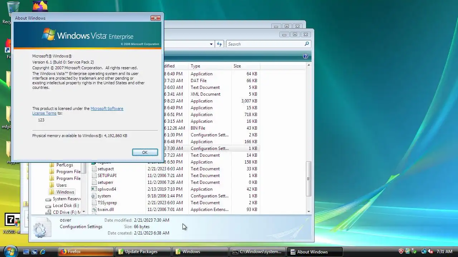Click the splwow64 application icon
This screenshot has width=458, height=257.
[94, 189]
